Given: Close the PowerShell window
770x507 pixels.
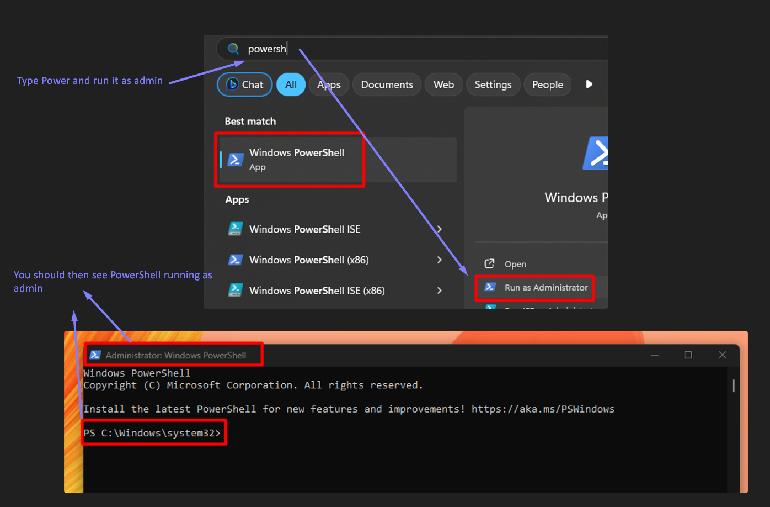Looking at the screenshot, I should 723,355.
